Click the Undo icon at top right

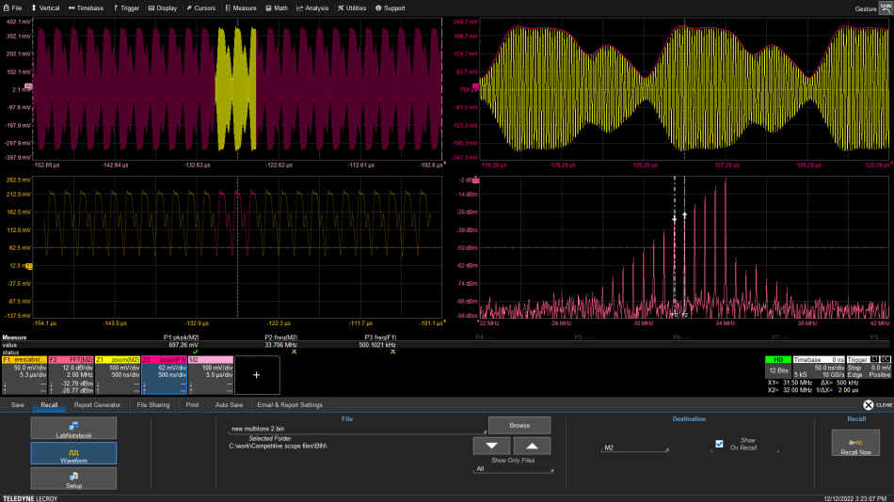(x=885, y=8)
